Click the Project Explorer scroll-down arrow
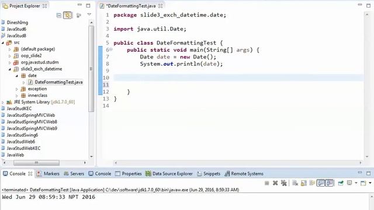This screenshot has width=374, height=210. click(x=91, y=156)
